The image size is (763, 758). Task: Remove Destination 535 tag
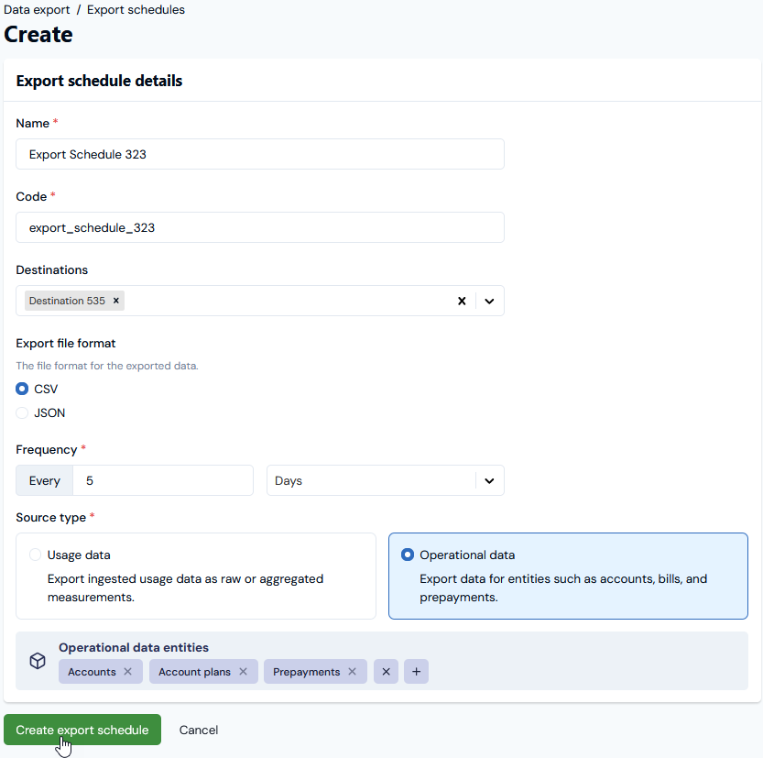[115, 301]
